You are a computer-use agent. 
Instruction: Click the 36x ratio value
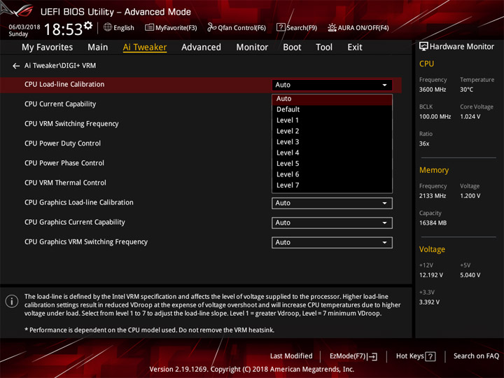tap(424, 143)
